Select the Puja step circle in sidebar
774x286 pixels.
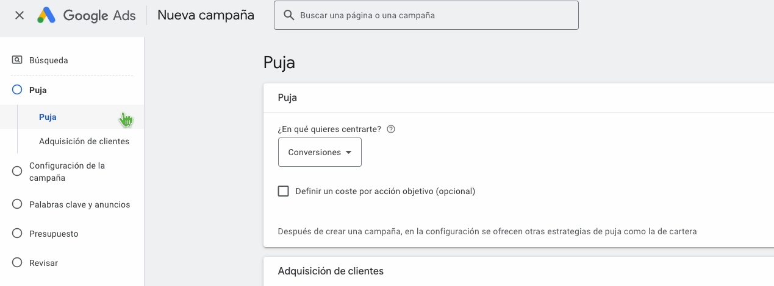[x=17, y=90]
